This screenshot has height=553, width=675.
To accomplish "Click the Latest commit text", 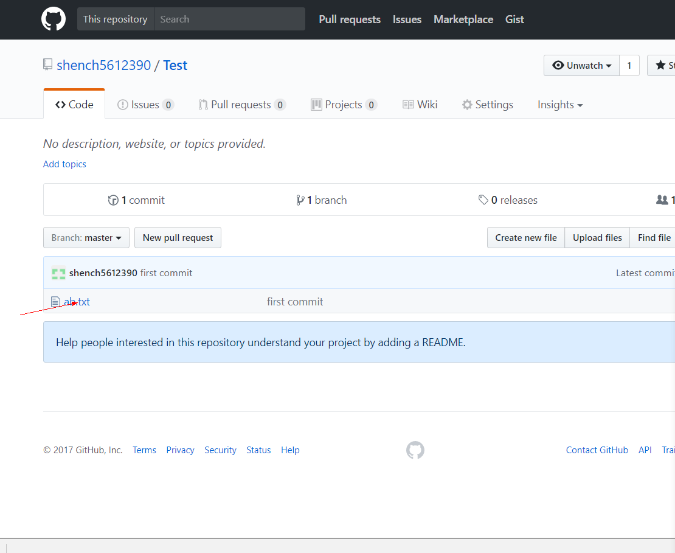I will pos(645,273).
